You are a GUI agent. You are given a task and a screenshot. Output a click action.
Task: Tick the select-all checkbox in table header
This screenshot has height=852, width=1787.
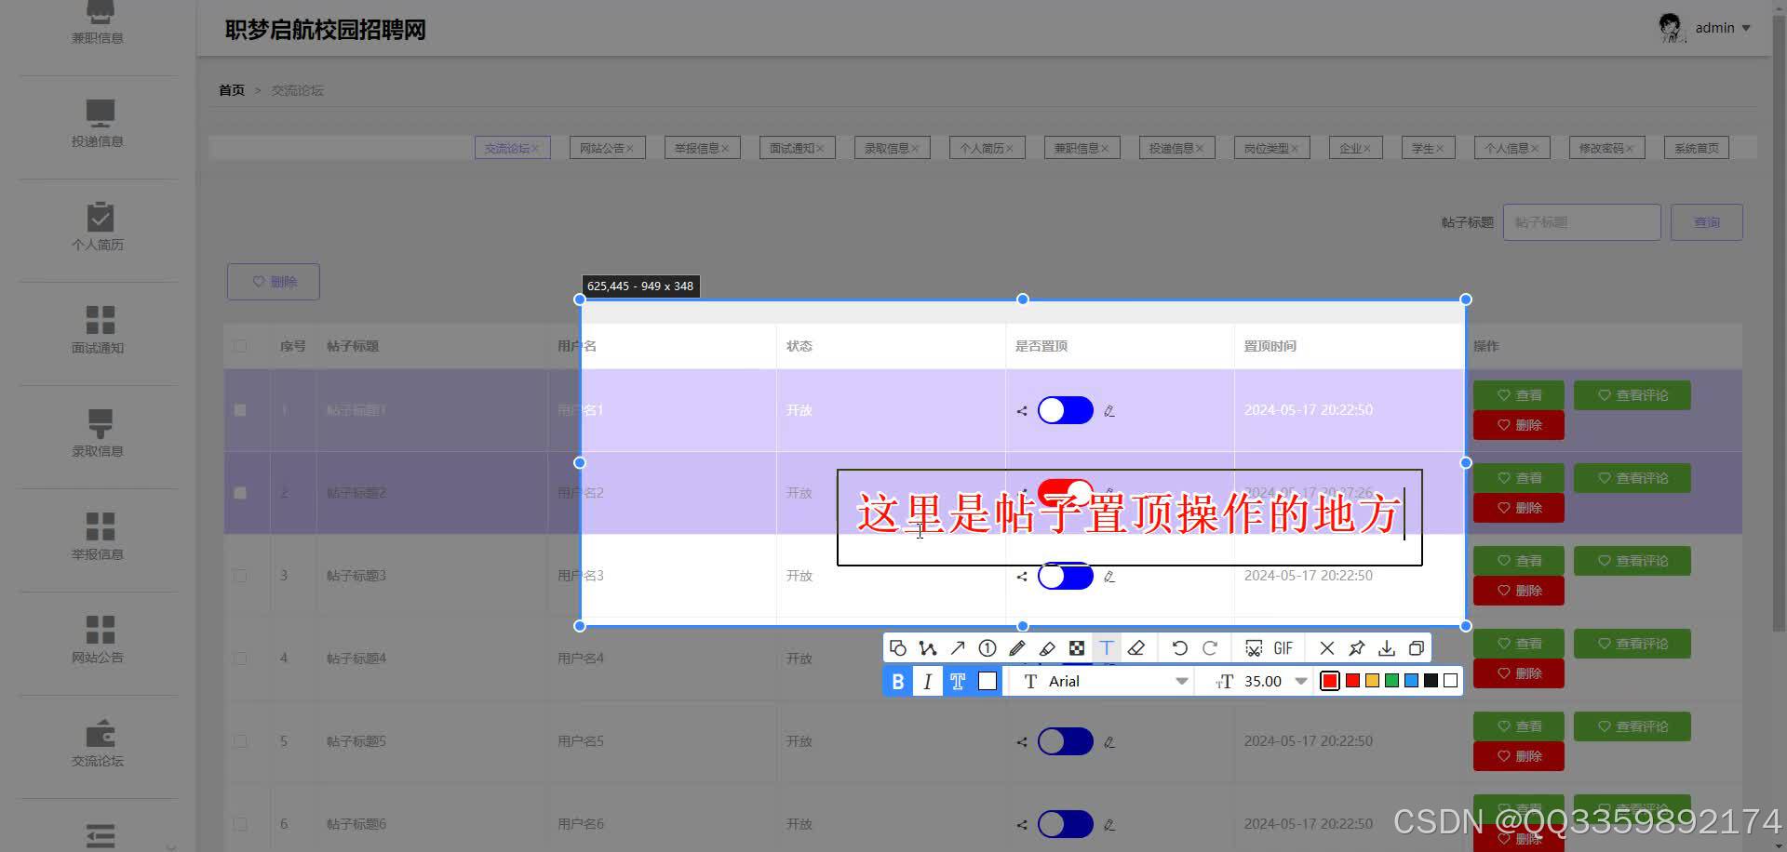(240, 346)
